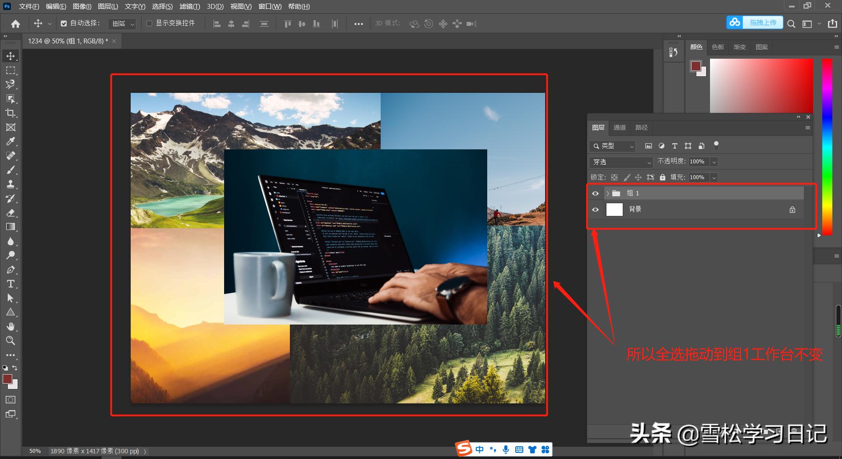The image size is (842, 459).
Task: Open the 滤镜 menu
Action: 189,7
